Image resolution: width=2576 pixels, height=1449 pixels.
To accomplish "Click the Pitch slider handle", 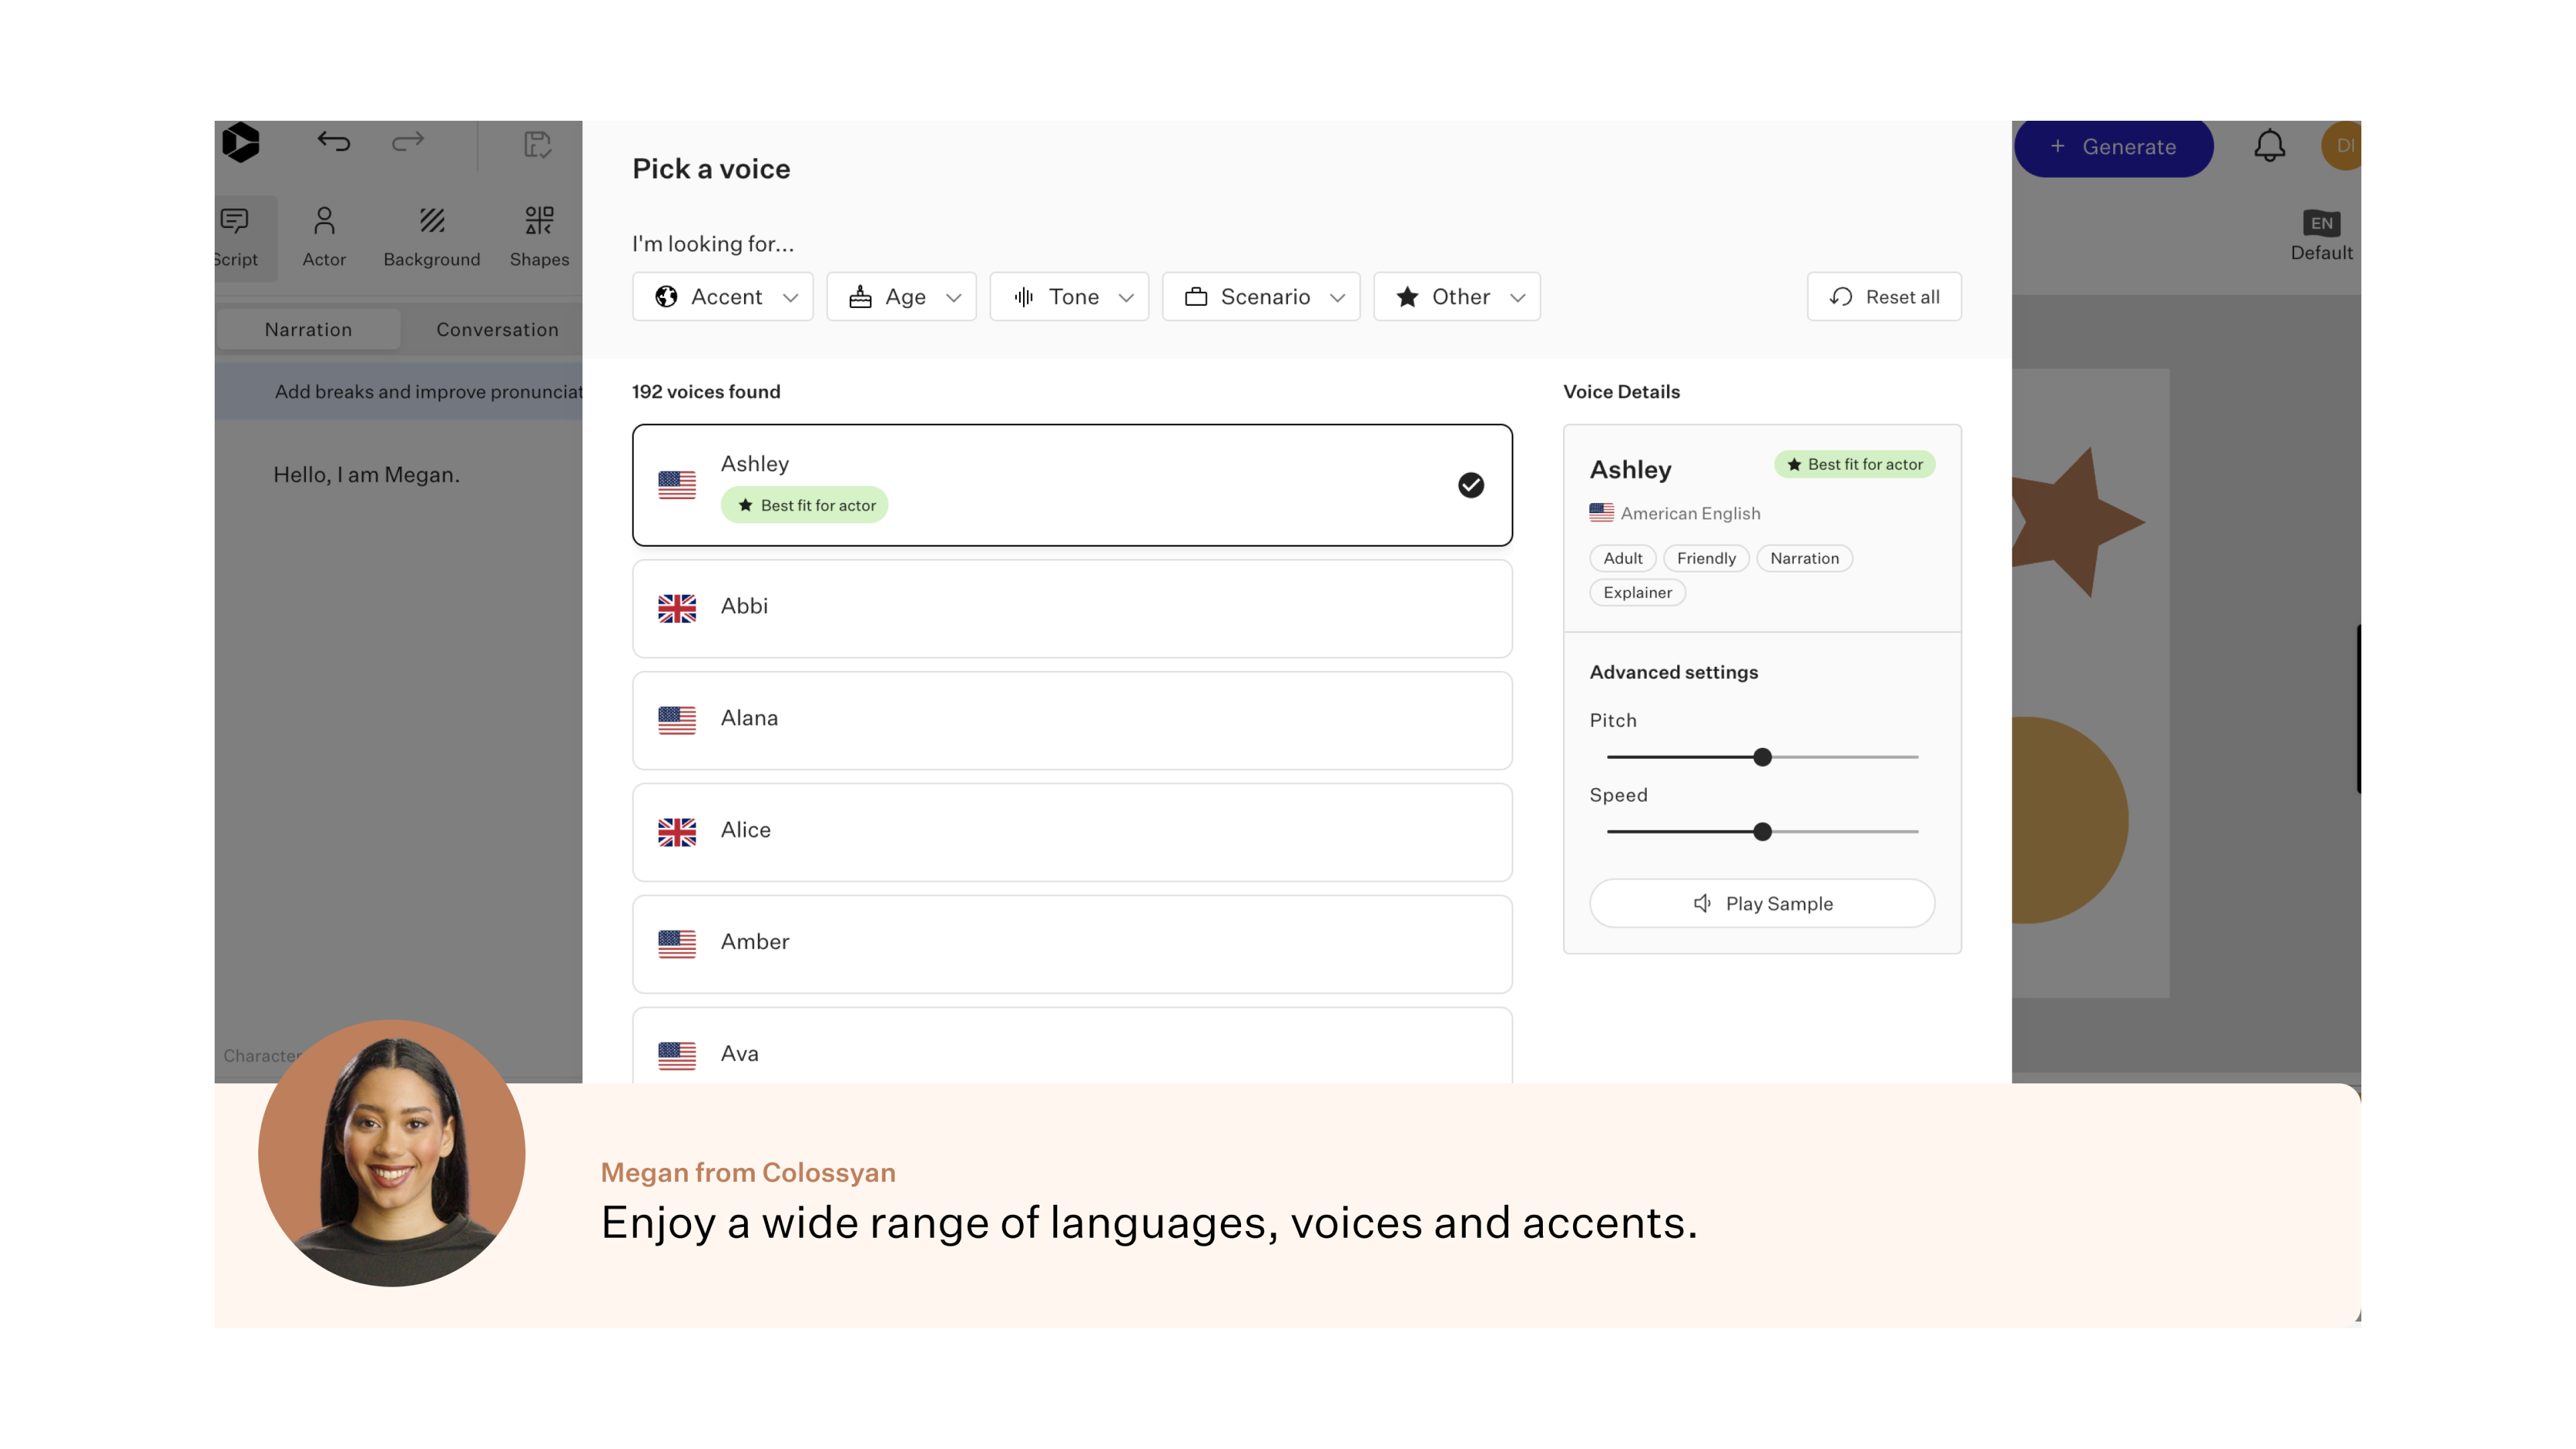I will pyautogui.click(x=1762, y=757).
